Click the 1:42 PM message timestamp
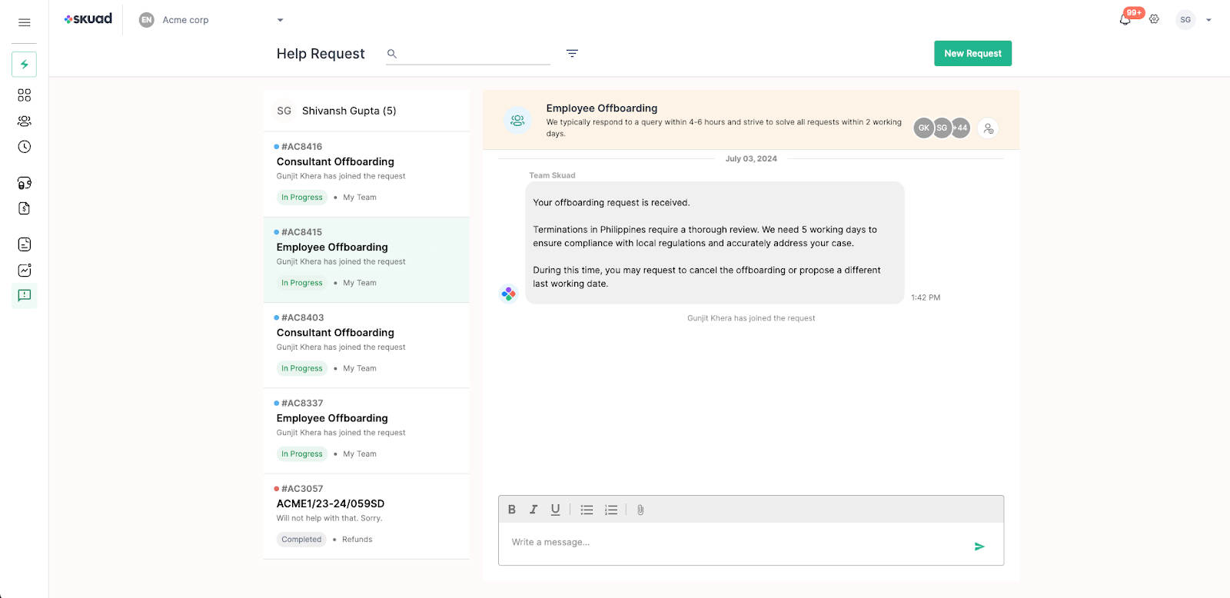This screenshot has height=598, width=1230. pos(926,297)
